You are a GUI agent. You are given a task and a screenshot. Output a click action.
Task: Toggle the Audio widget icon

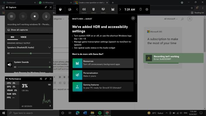(x=84, y=9)
